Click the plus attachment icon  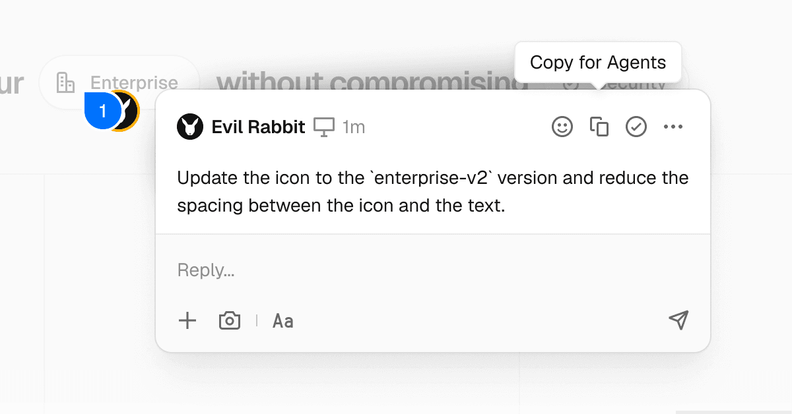click(188, 321)
